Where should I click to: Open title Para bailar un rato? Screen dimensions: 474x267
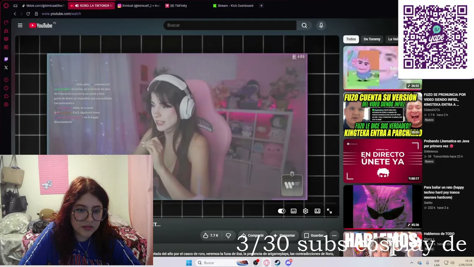pos(444,192)
